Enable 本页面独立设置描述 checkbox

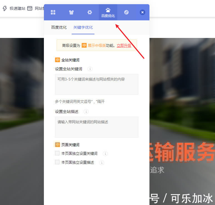tap(57, 162)
